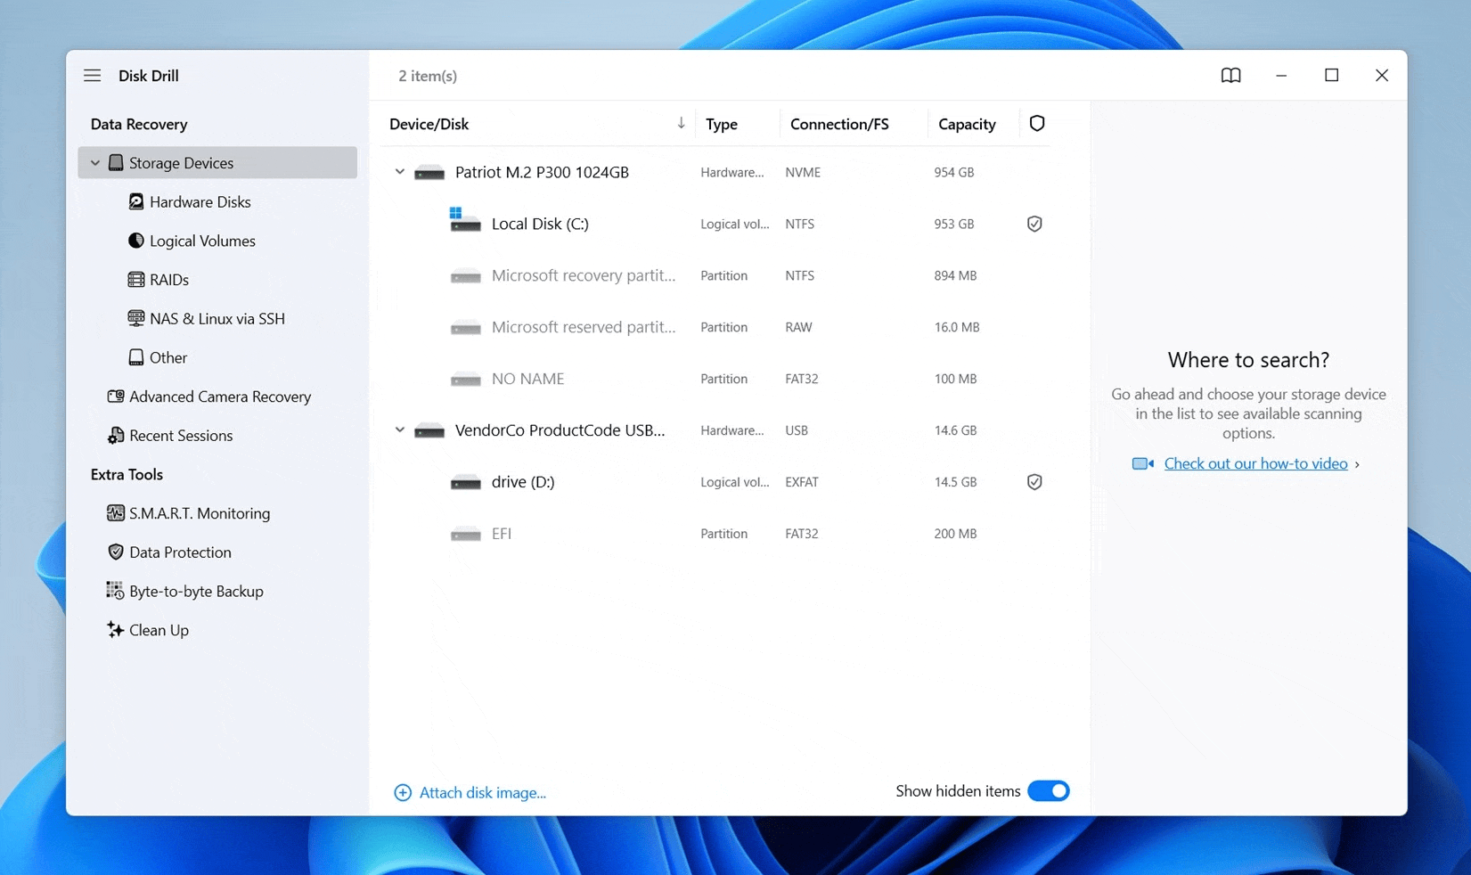Open RAIDs via its sidebar icon

pyautogui.click(x=135, y=280)
